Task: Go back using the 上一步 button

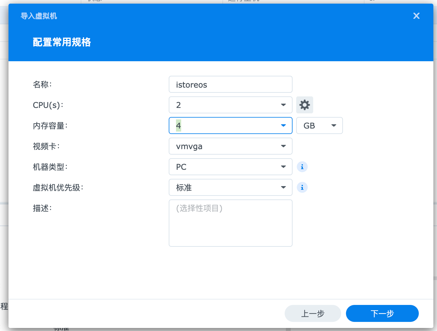Action: [313, 313]
